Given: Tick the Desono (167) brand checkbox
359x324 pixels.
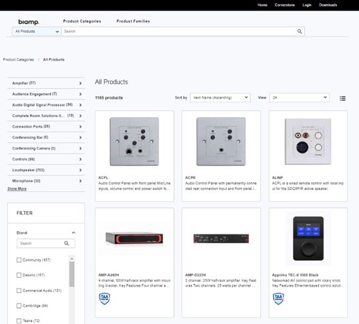Looking at the screenshot, I should [x=19, y=275].
